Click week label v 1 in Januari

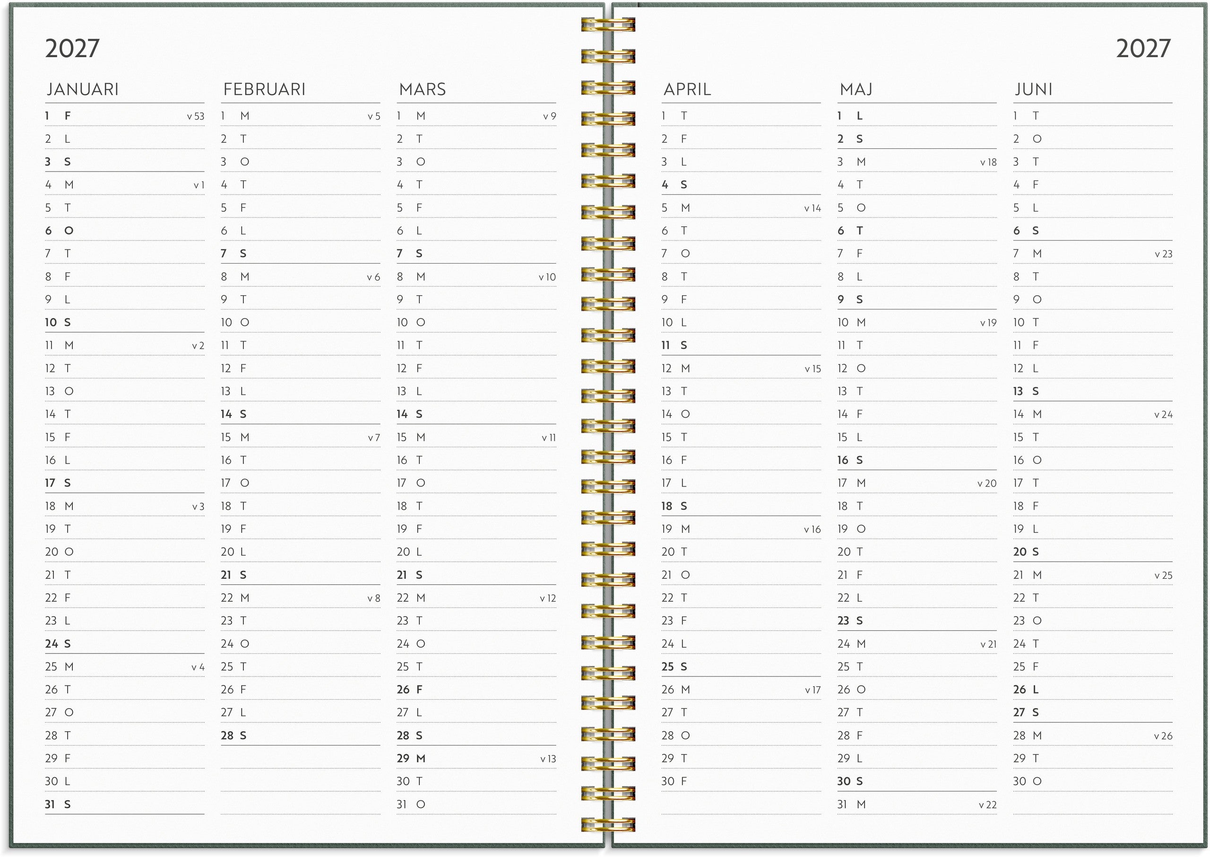tap(199, 185)
